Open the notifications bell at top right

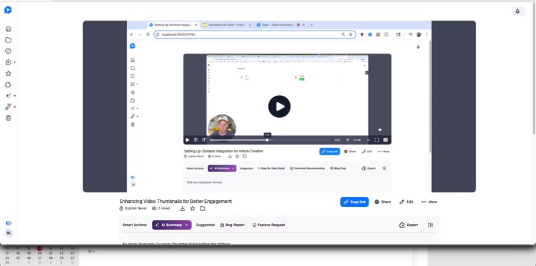tap(517, 11)
